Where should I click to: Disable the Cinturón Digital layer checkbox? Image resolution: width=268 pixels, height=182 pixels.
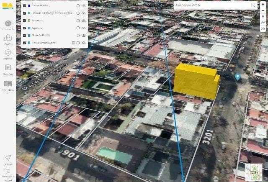click(x=25, y=35)
